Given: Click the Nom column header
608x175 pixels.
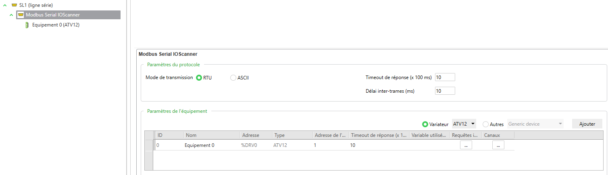Looking at the screenshot, I should click(x=212, y=135).
